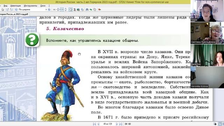Click the Cossack illustration on the page
Screen dimensions: 224x126
63,85
